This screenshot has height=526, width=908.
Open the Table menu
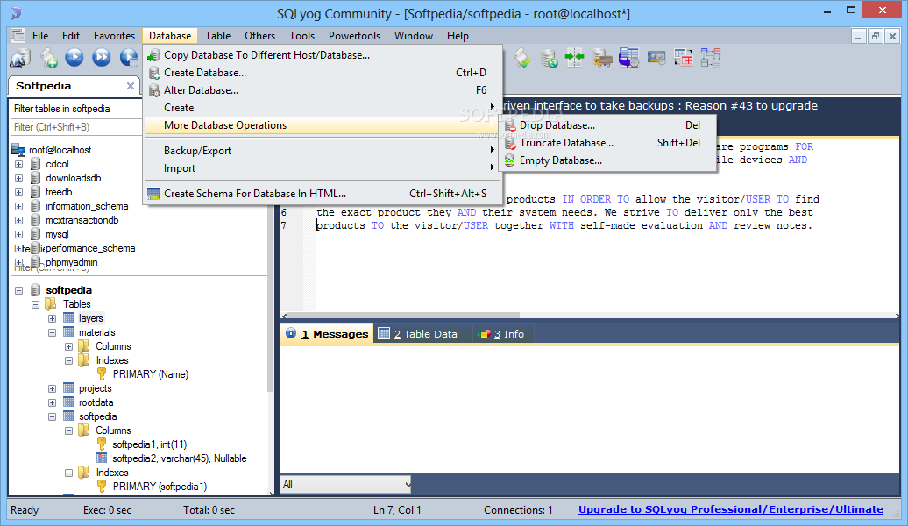point(217,36)
